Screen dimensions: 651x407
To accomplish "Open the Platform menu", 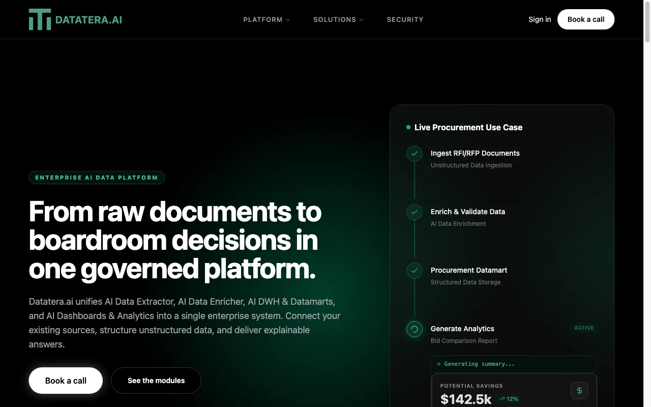I will pos(267,19).
